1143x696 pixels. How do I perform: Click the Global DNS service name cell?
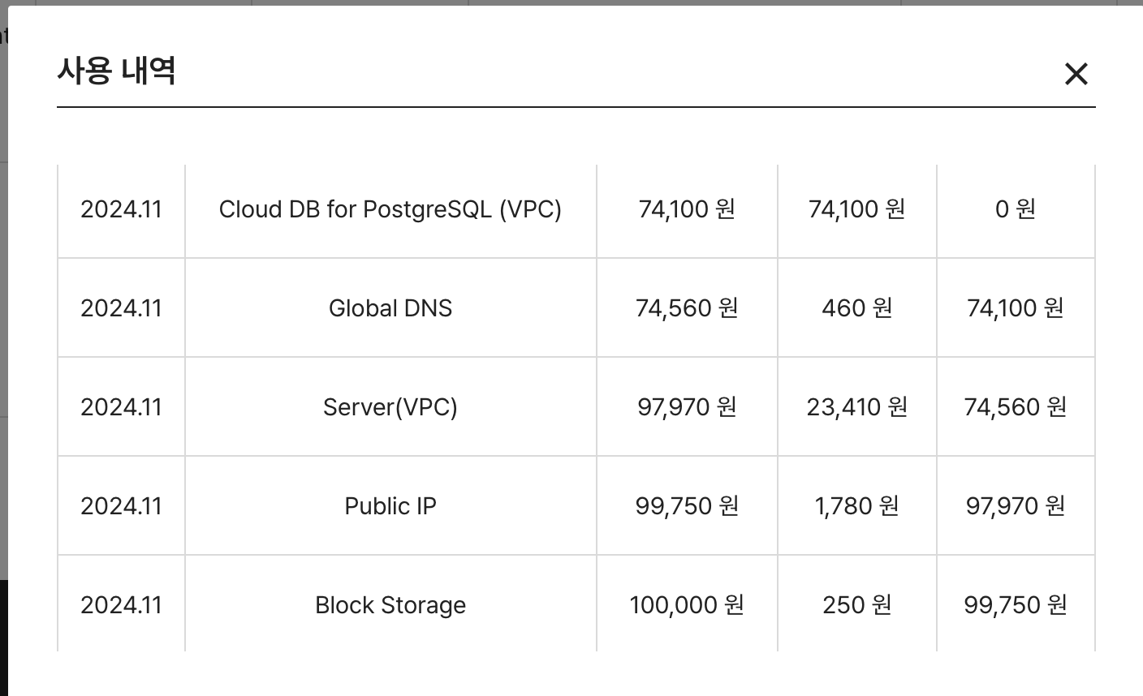[390, 307]
